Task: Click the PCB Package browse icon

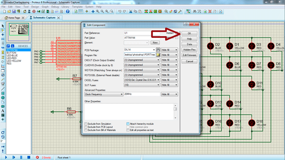Action: point(158,50)
